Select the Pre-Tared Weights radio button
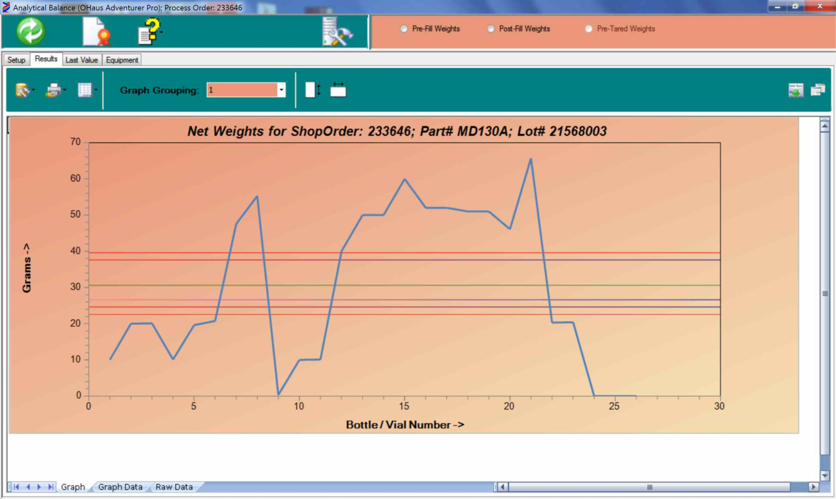Image resolution: width=836 pixels, height=499 pixels. coord(589,29)
